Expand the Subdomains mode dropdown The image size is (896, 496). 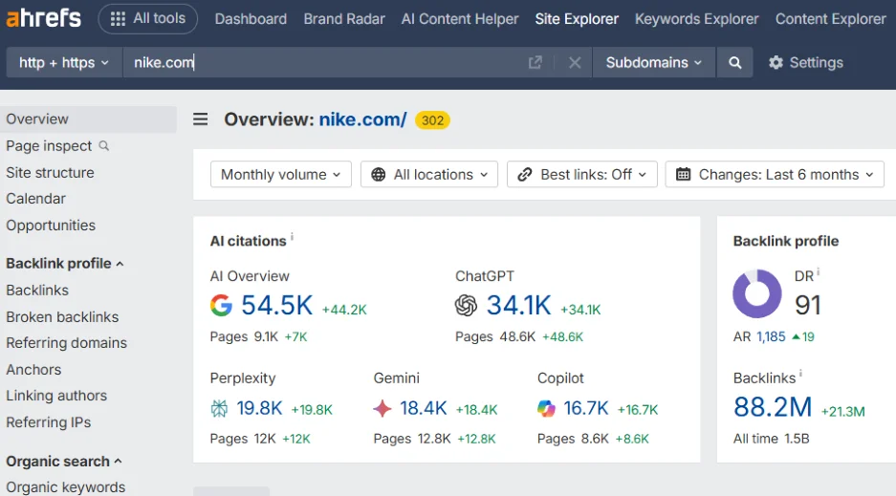click(653, 63)
